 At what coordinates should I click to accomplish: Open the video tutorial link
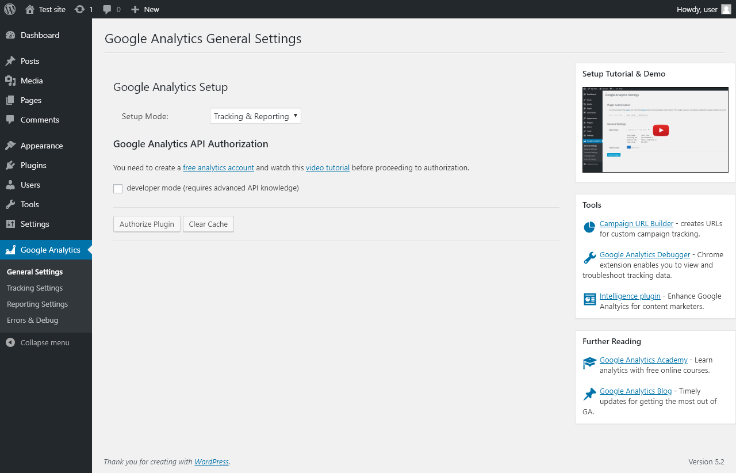(x=328, y=168)
